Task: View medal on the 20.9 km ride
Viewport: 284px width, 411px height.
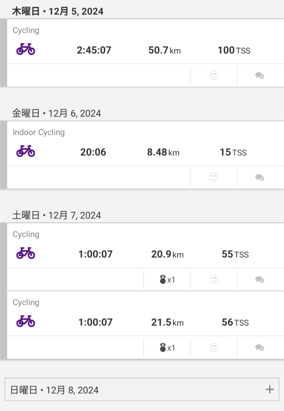Action: pos(167,280)
